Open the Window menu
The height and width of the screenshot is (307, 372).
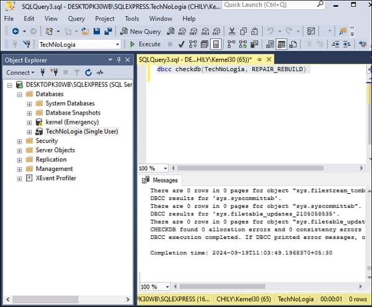pyautogui.click(x=161, y=19)
